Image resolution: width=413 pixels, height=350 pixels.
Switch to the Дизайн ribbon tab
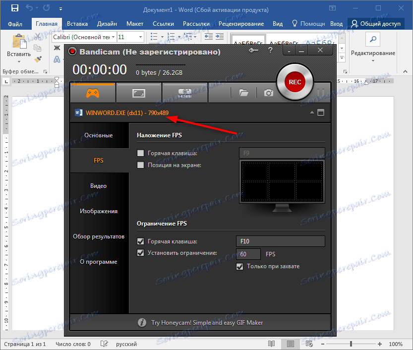107,24
